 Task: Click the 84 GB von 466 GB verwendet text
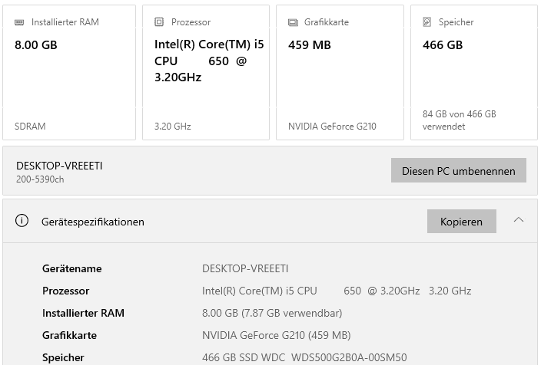tap(459, 120)
